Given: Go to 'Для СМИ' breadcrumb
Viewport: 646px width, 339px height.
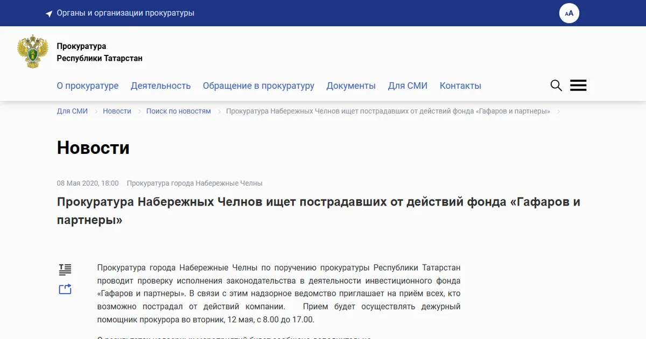Looking at the screenshot, I should 72,111.
